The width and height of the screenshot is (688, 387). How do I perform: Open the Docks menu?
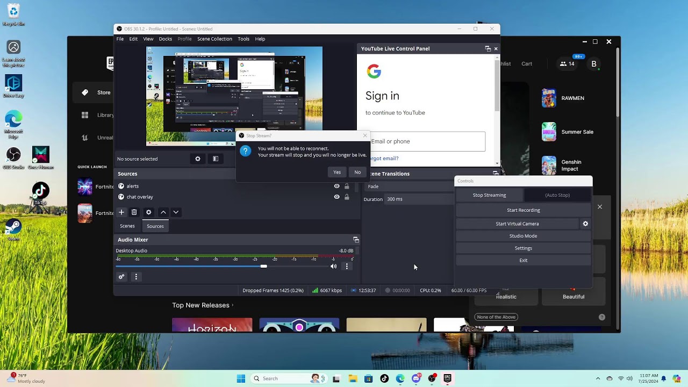point(166,39)
